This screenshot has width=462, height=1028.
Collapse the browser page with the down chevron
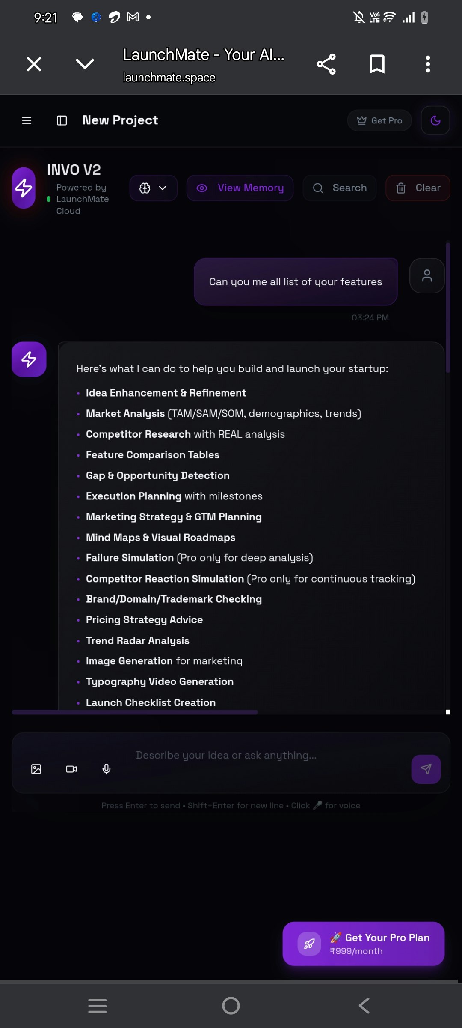pyautogui.click(x=84, y=63)
